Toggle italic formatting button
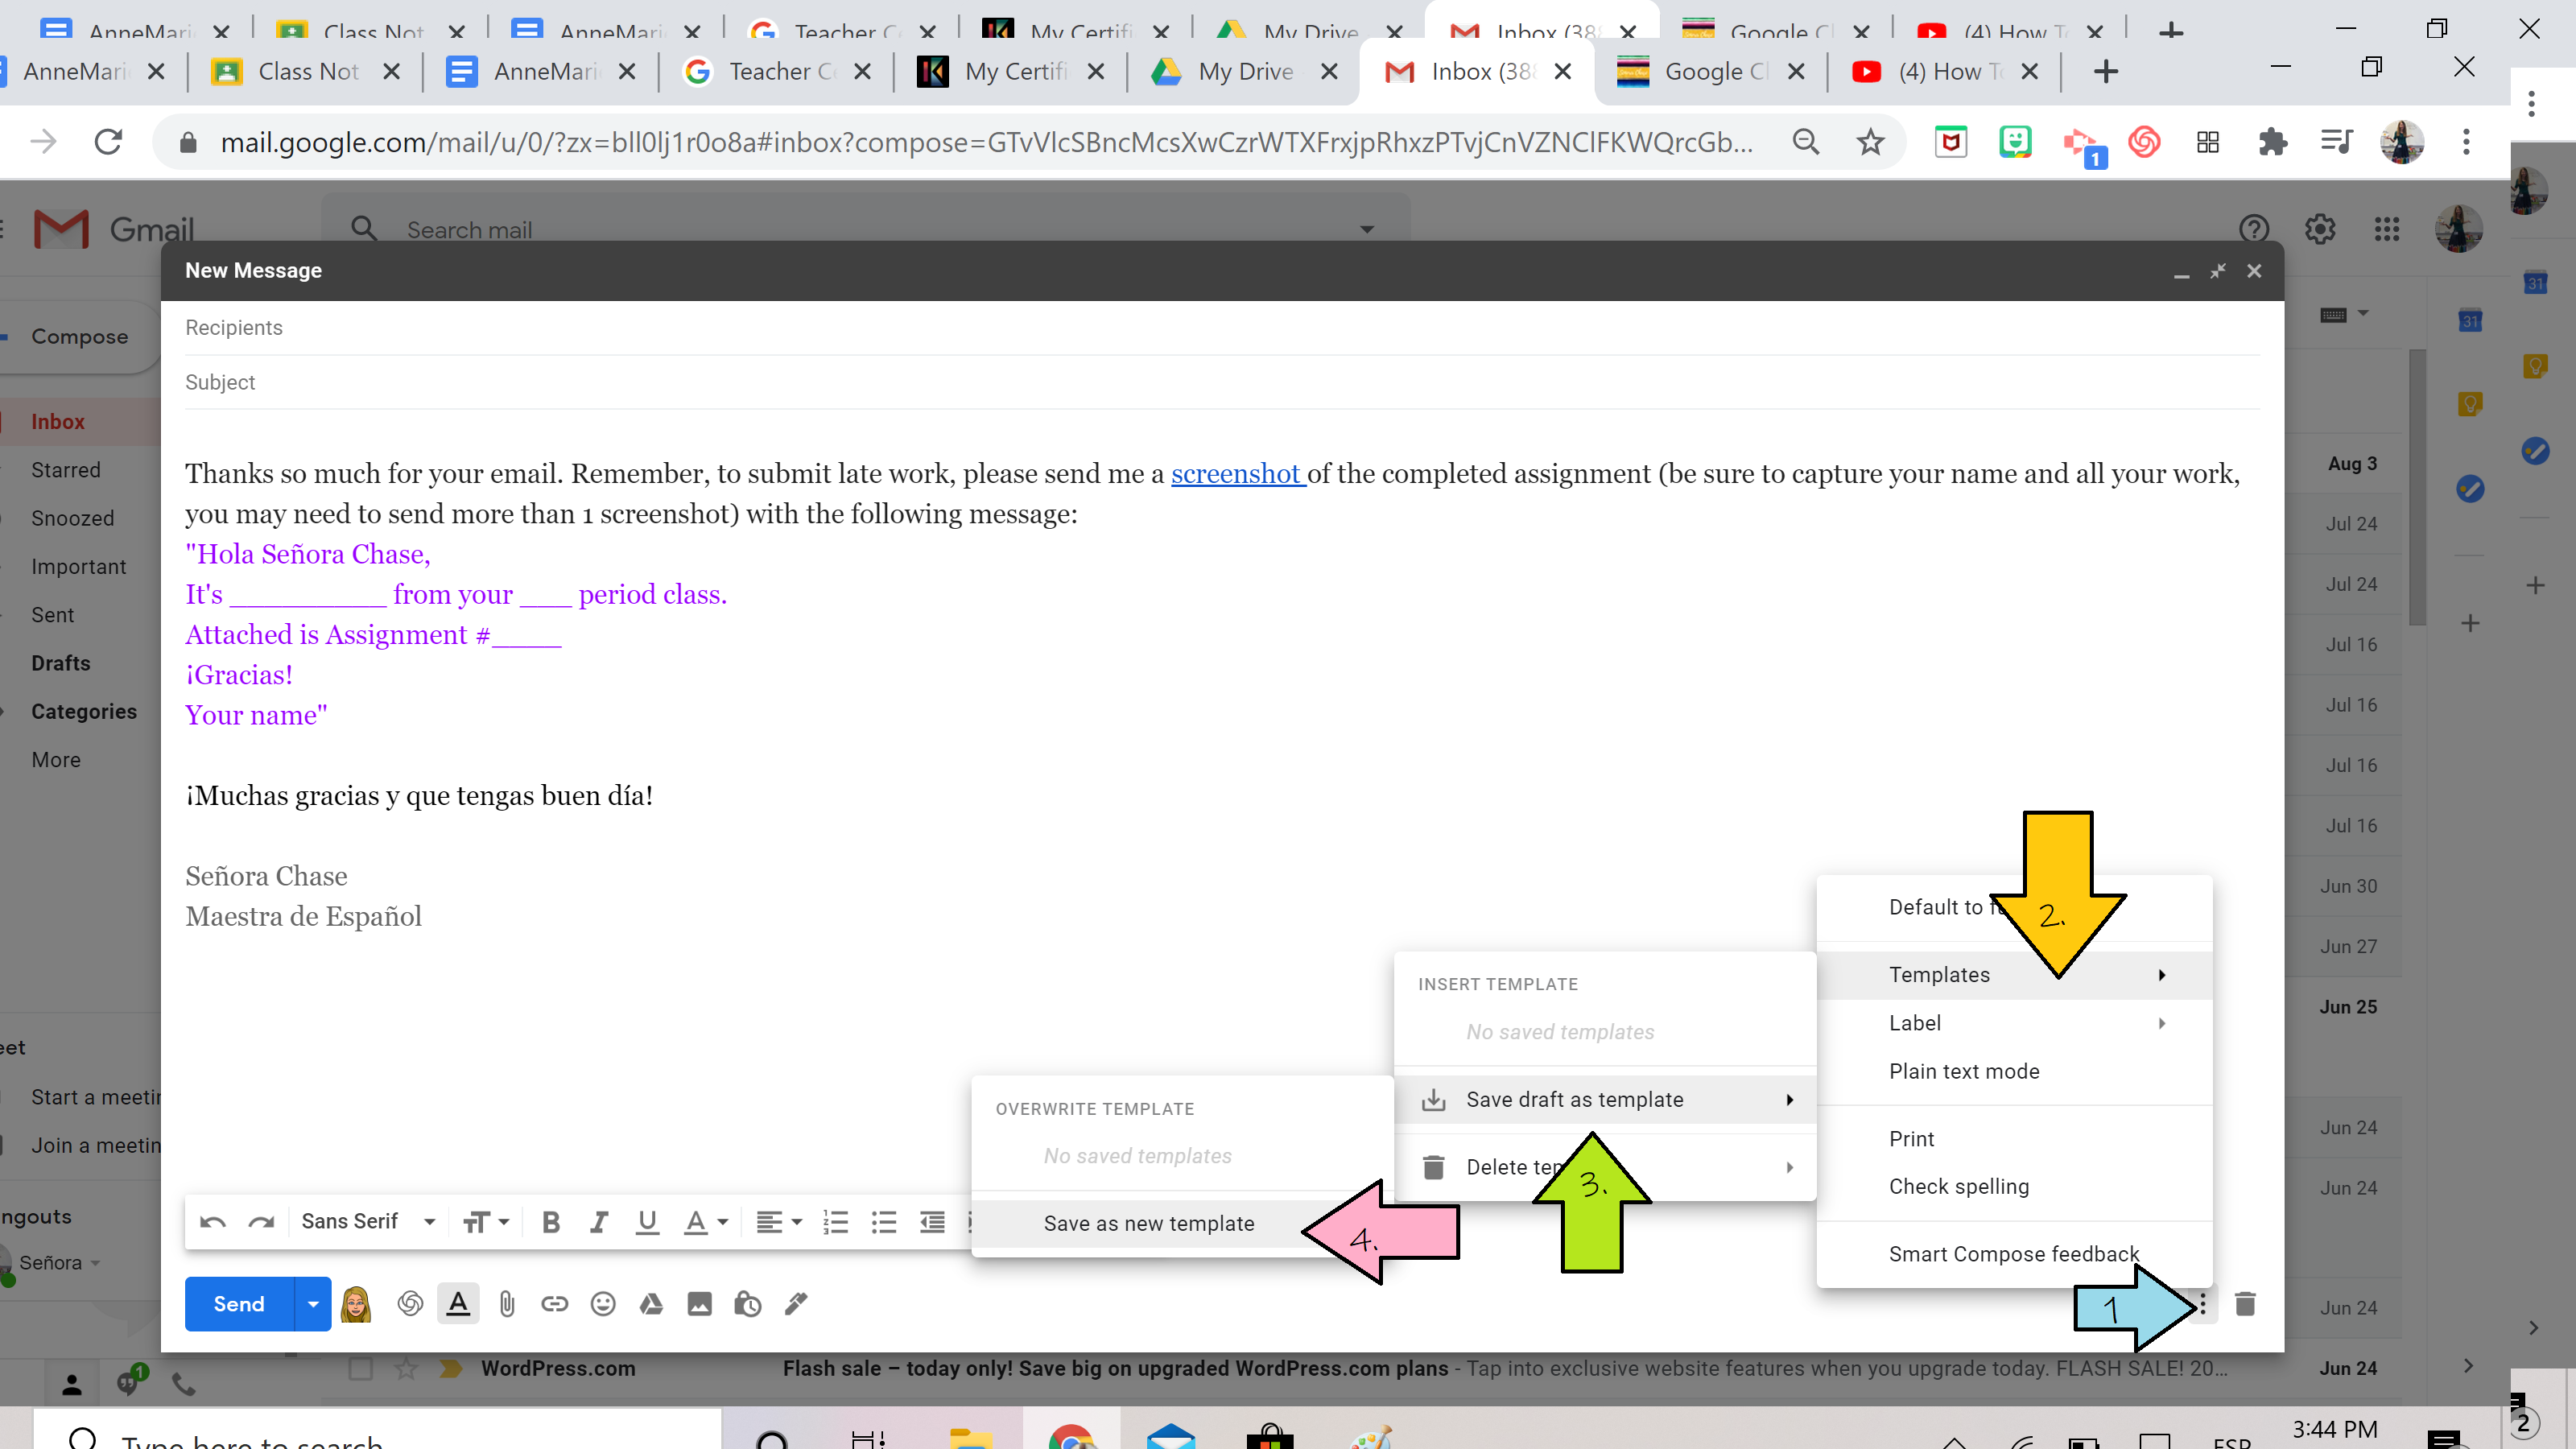The width and height of the screenshot is (2576, 1449). pyautogui.click(x=598, y=1222)
